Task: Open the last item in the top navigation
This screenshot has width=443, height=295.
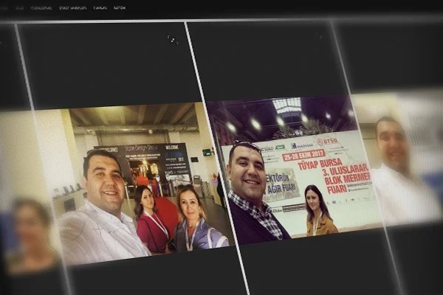Action: (x=120, y=8)
